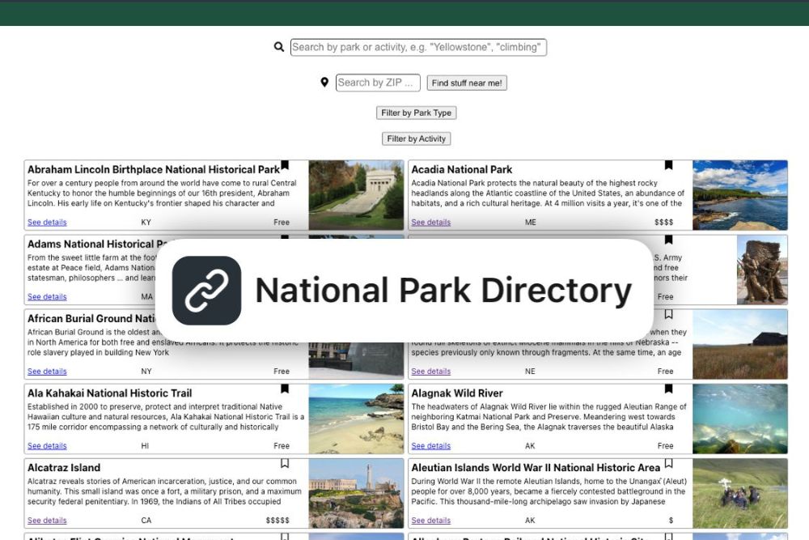The image size is (809, 540).
Task: Toggle bookmark on Alagnak Wild River card
Action: [669, 389]
